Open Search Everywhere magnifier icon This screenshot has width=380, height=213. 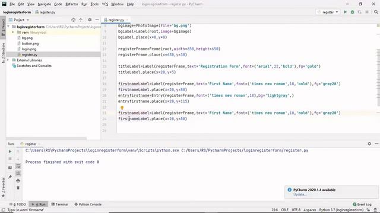(x=376, y=12)
